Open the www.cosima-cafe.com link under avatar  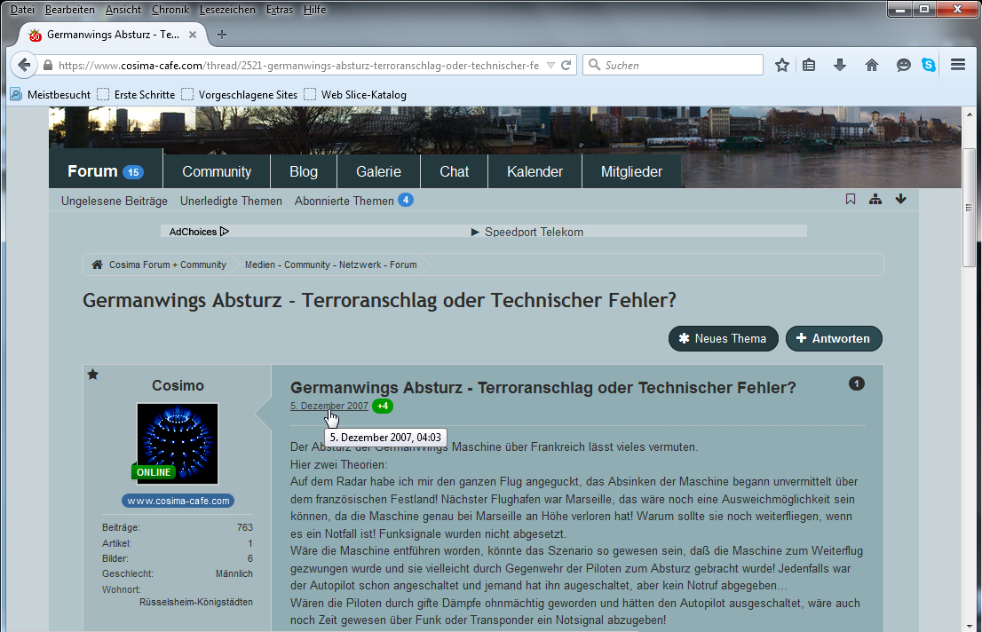pos(178,501)
